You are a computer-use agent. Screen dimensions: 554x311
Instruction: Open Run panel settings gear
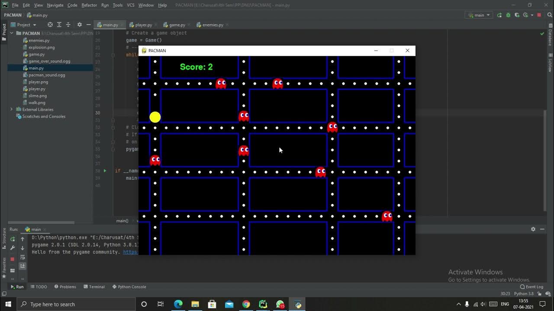[533, 229]
